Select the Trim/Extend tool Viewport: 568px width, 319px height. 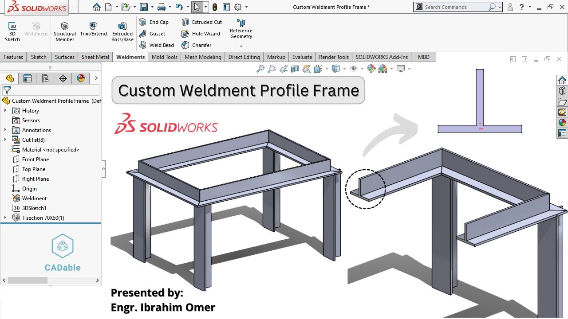pyautogui.click(x=93, y=29)
